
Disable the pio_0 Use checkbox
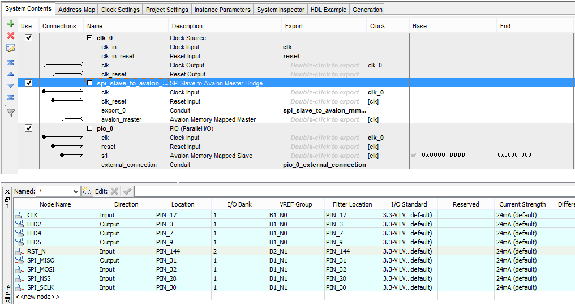coord(29,128)
